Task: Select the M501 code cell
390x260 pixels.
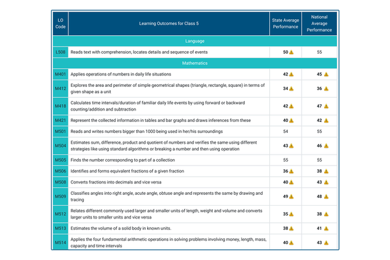Action: pyautogui.click(x=60, y=131)
